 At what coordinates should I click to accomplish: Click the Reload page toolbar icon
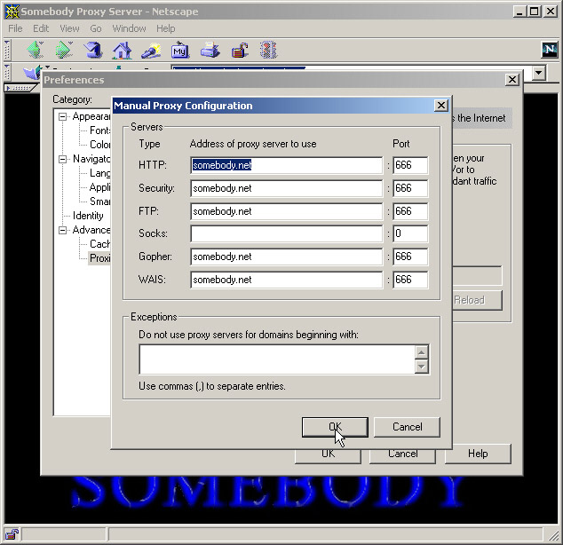[93, 50]
